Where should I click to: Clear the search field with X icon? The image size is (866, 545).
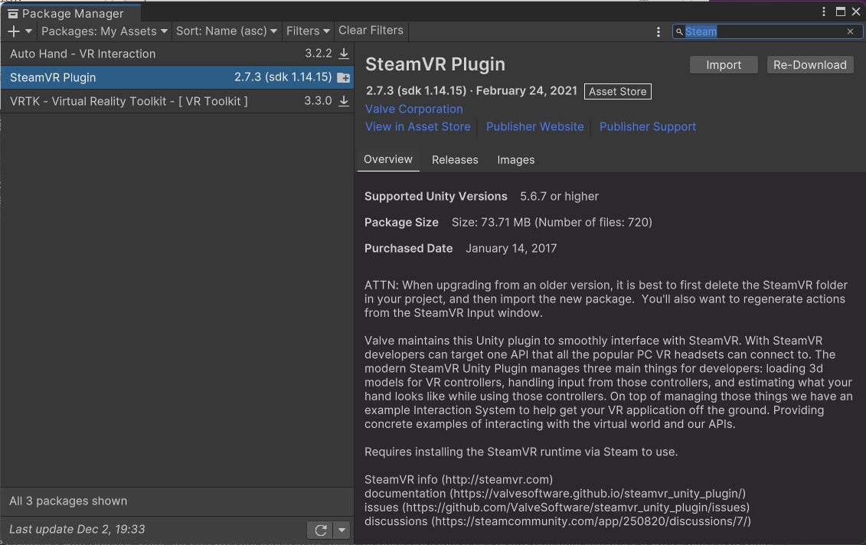click(x=850, y=31)
